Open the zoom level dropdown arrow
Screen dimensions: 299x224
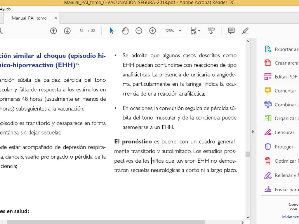[180, 31]
